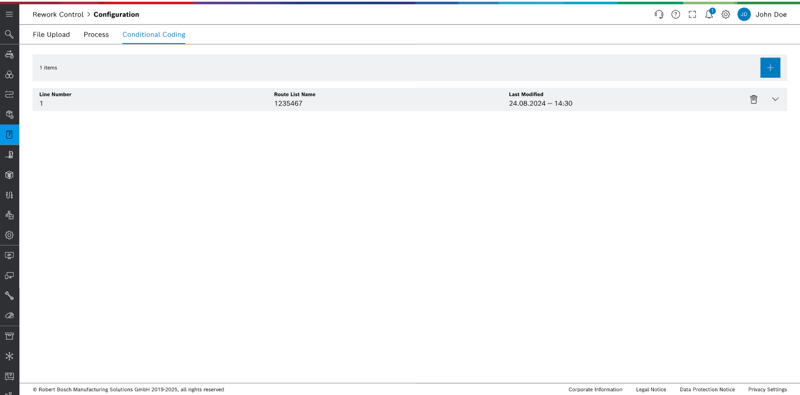800x395 pixels.
Task: Open the help icon in the top bar
Action: tap(675, 14)
